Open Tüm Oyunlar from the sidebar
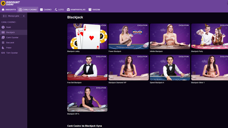This screenshot has width=228, height=128. pyautogui.click(x=13, y=53)
